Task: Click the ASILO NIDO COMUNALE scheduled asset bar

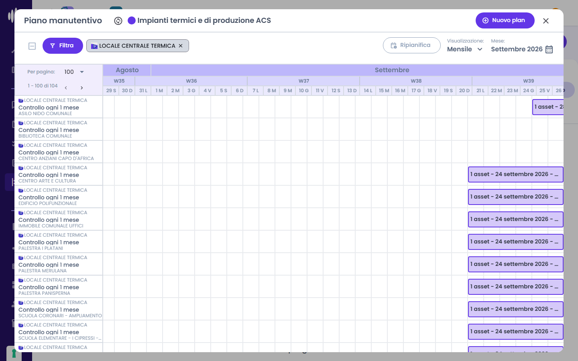Action: tap(548, 107)
